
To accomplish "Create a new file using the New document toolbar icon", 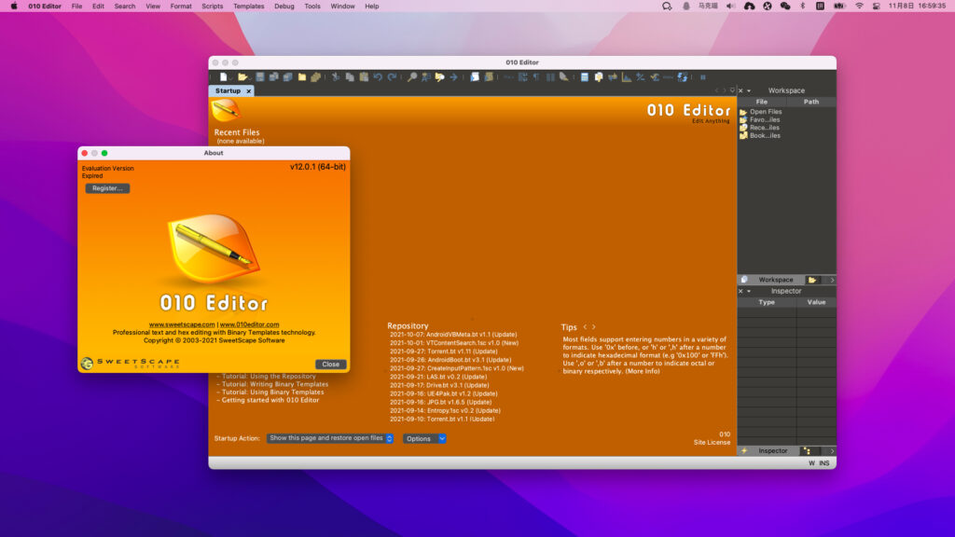I will 224,77.
